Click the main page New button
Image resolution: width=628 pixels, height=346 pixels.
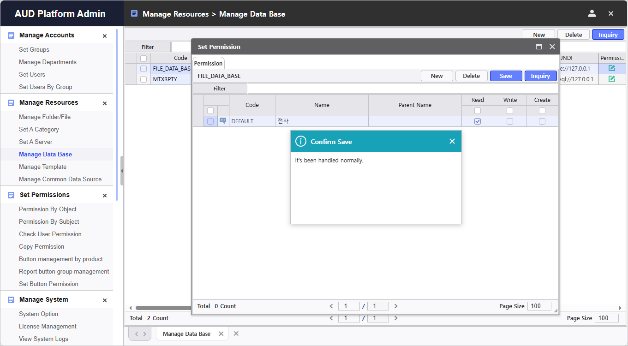[x=539, y=35]
